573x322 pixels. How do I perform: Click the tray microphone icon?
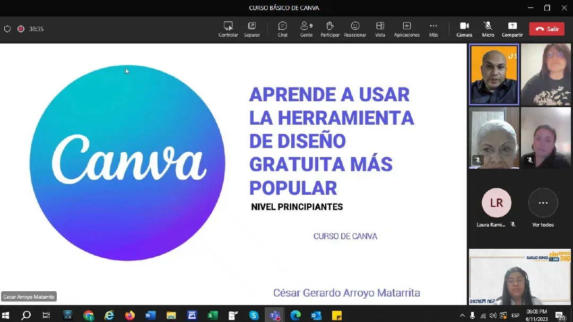tap(473, 316)
